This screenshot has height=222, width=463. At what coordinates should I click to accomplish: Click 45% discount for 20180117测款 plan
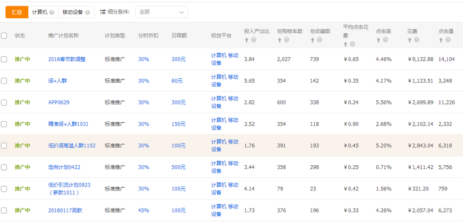pos(143,211)
